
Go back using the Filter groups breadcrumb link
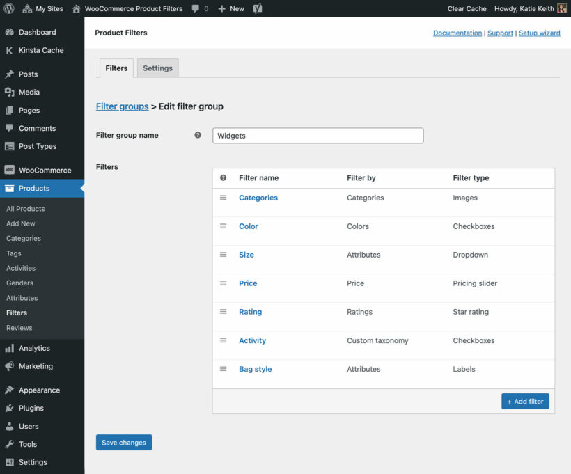pyautogui.click(x=122, y=106)
